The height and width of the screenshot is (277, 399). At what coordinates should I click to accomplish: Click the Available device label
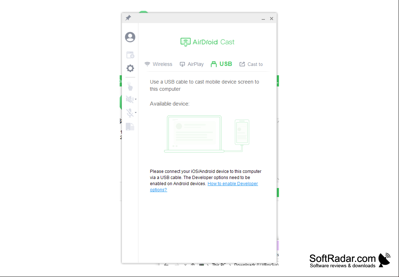(x=169, y=104)
